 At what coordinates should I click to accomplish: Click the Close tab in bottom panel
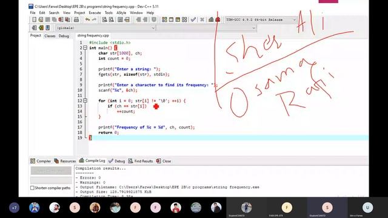point(164,161)
